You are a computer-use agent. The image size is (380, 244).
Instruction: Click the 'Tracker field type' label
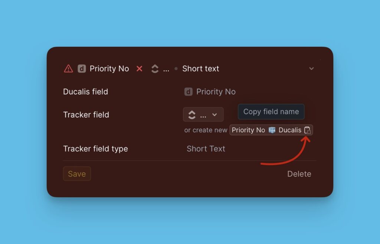[x=95, y=149]
